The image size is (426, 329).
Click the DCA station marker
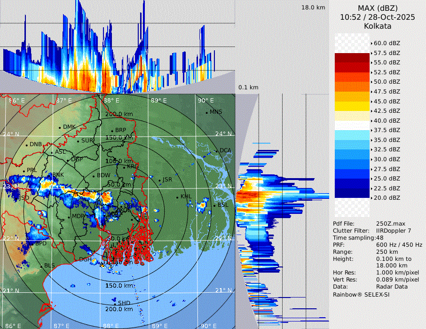point(217,150)
